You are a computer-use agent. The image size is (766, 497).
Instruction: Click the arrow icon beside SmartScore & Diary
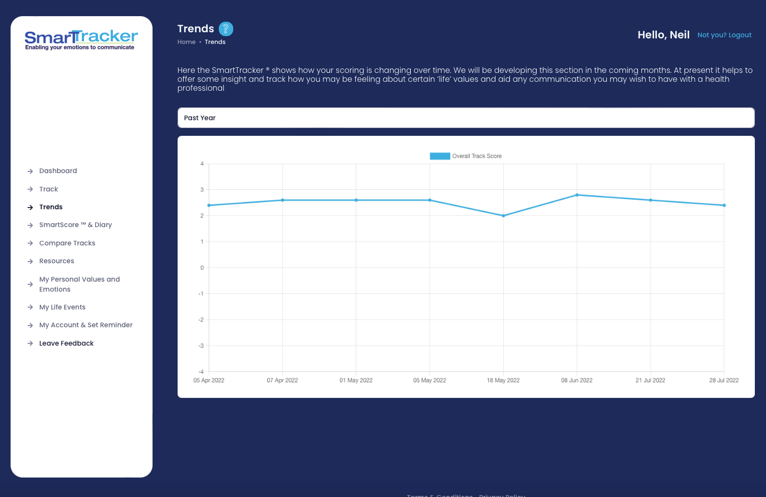pyautogui.click(x=30, y=225)
